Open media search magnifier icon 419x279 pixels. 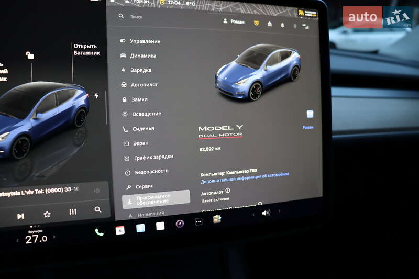[98, 209]
